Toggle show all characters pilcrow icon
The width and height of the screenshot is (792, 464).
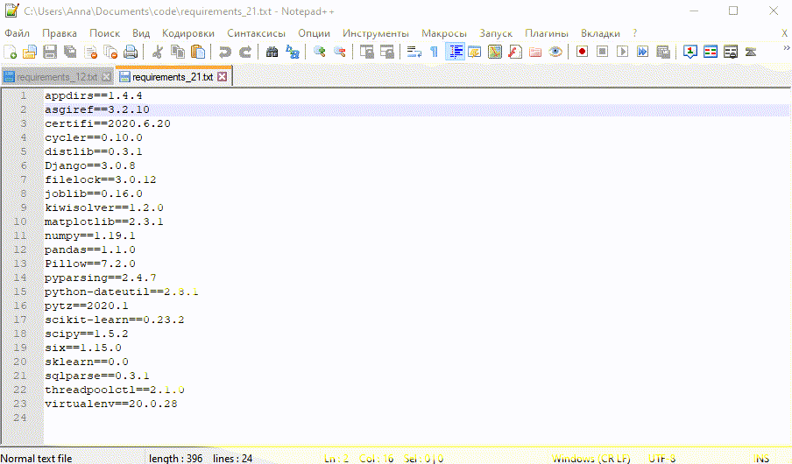[434, 52]
